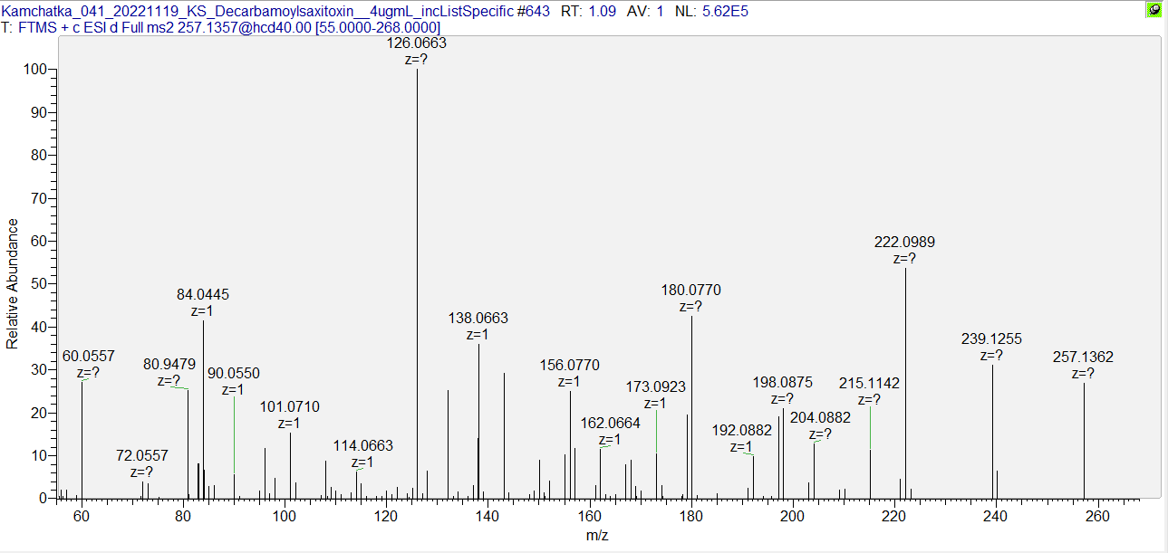Select the 192.0882 peak label

741,431
